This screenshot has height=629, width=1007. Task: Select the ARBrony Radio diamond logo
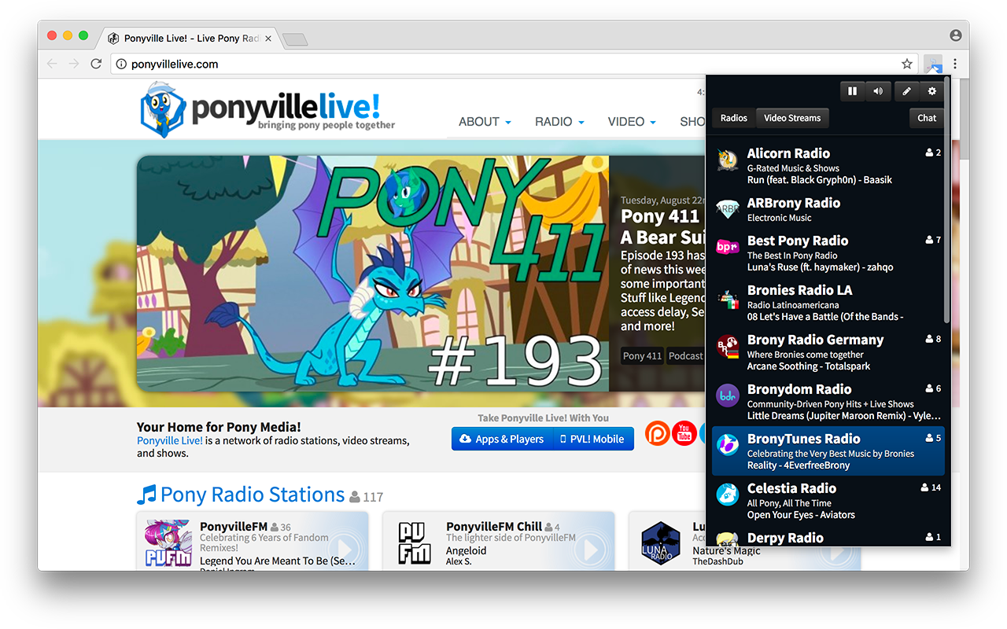(x=728, y=209)
